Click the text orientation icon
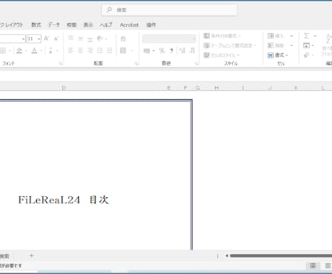 click(x=100, y=38)
